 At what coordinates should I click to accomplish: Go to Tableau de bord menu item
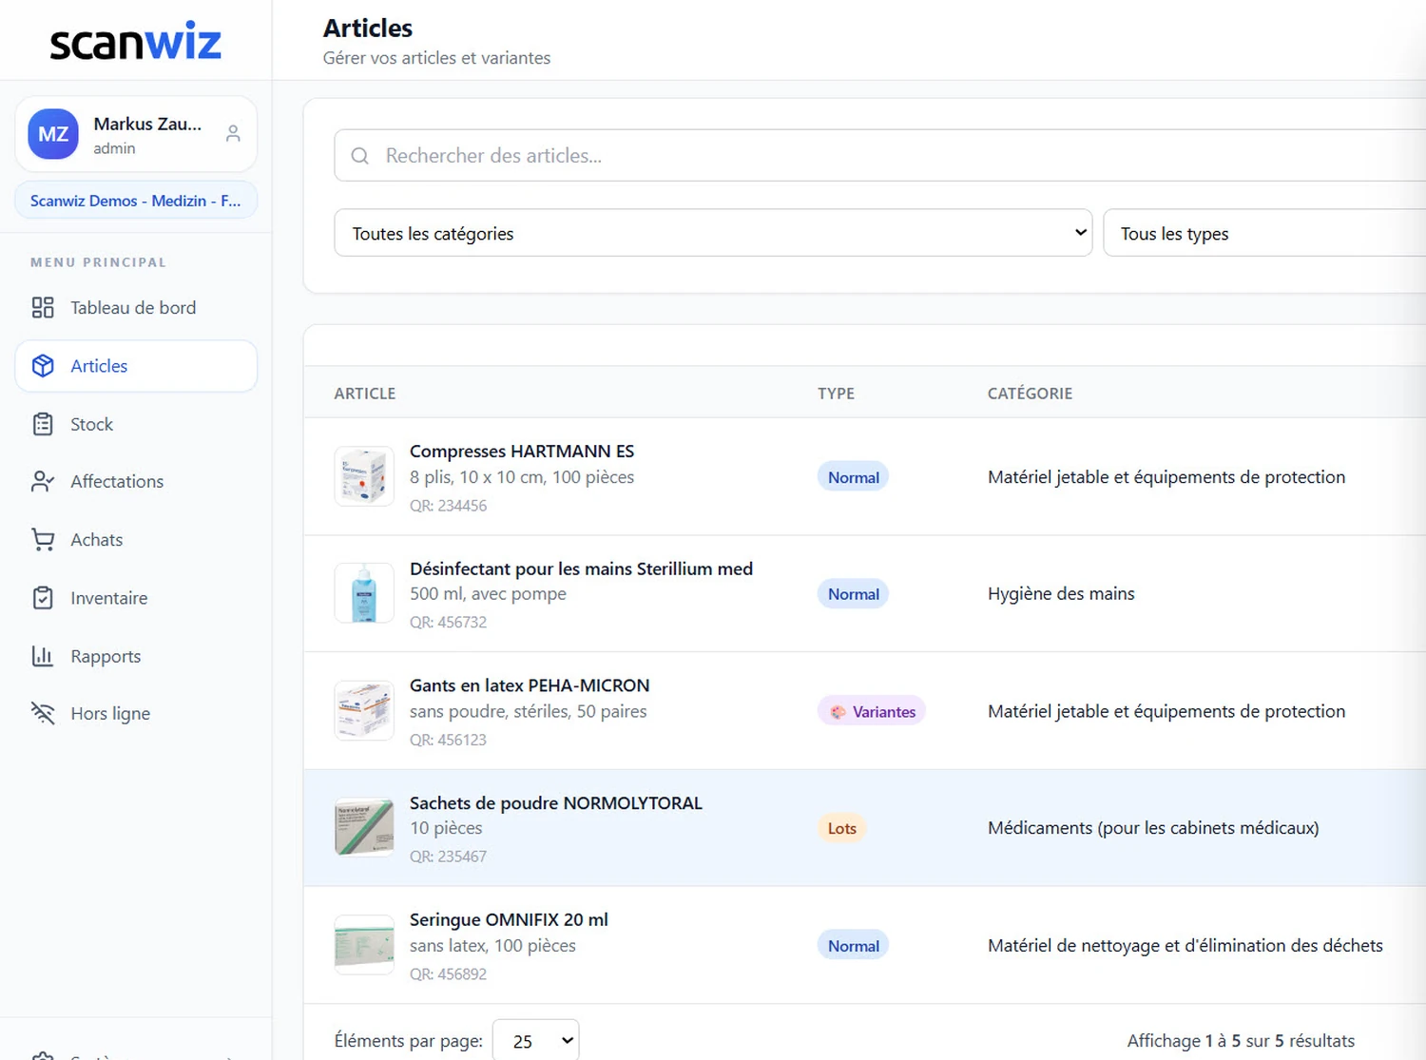[x=136, y=307]
